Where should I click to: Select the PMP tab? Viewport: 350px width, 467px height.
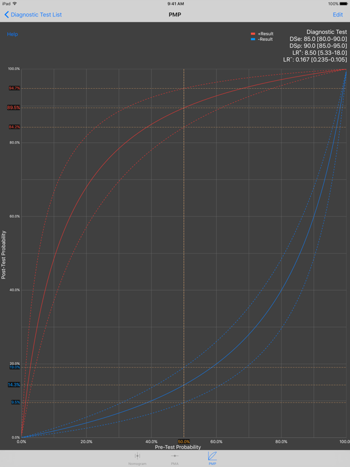tap(212, 458)
